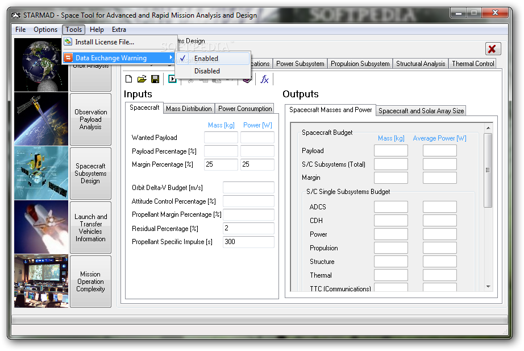
Task: Click the shuttle launch thumbnail
Action: (41, 227)
